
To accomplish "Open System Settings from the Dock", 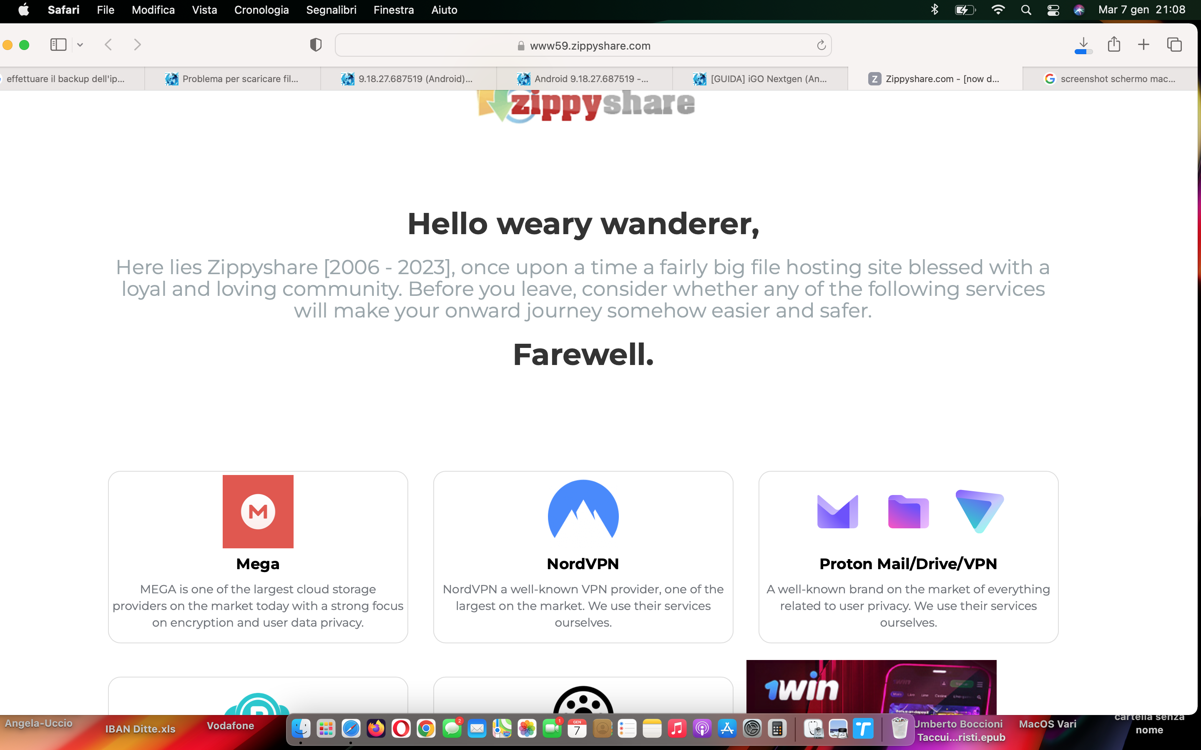I will point(752,729).
